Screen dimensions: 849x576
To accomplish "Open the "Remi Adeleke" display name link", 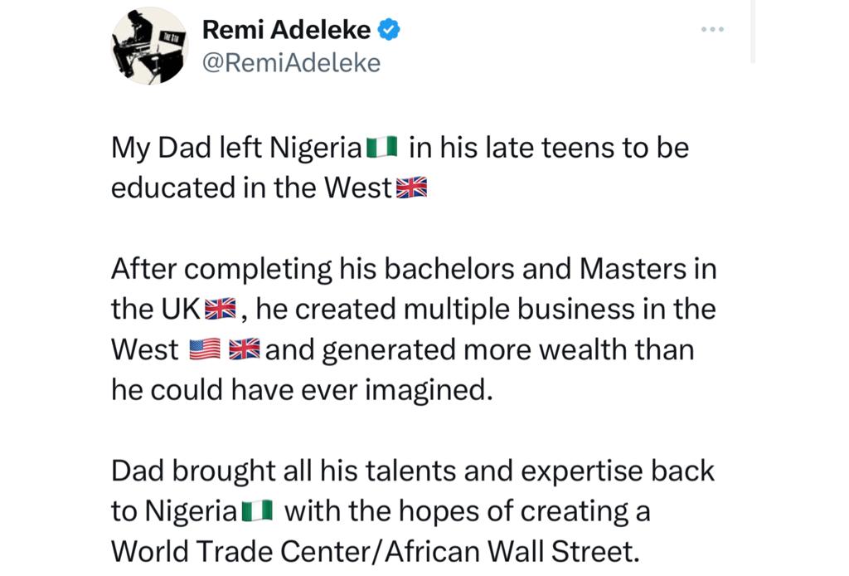I will 286,31.
